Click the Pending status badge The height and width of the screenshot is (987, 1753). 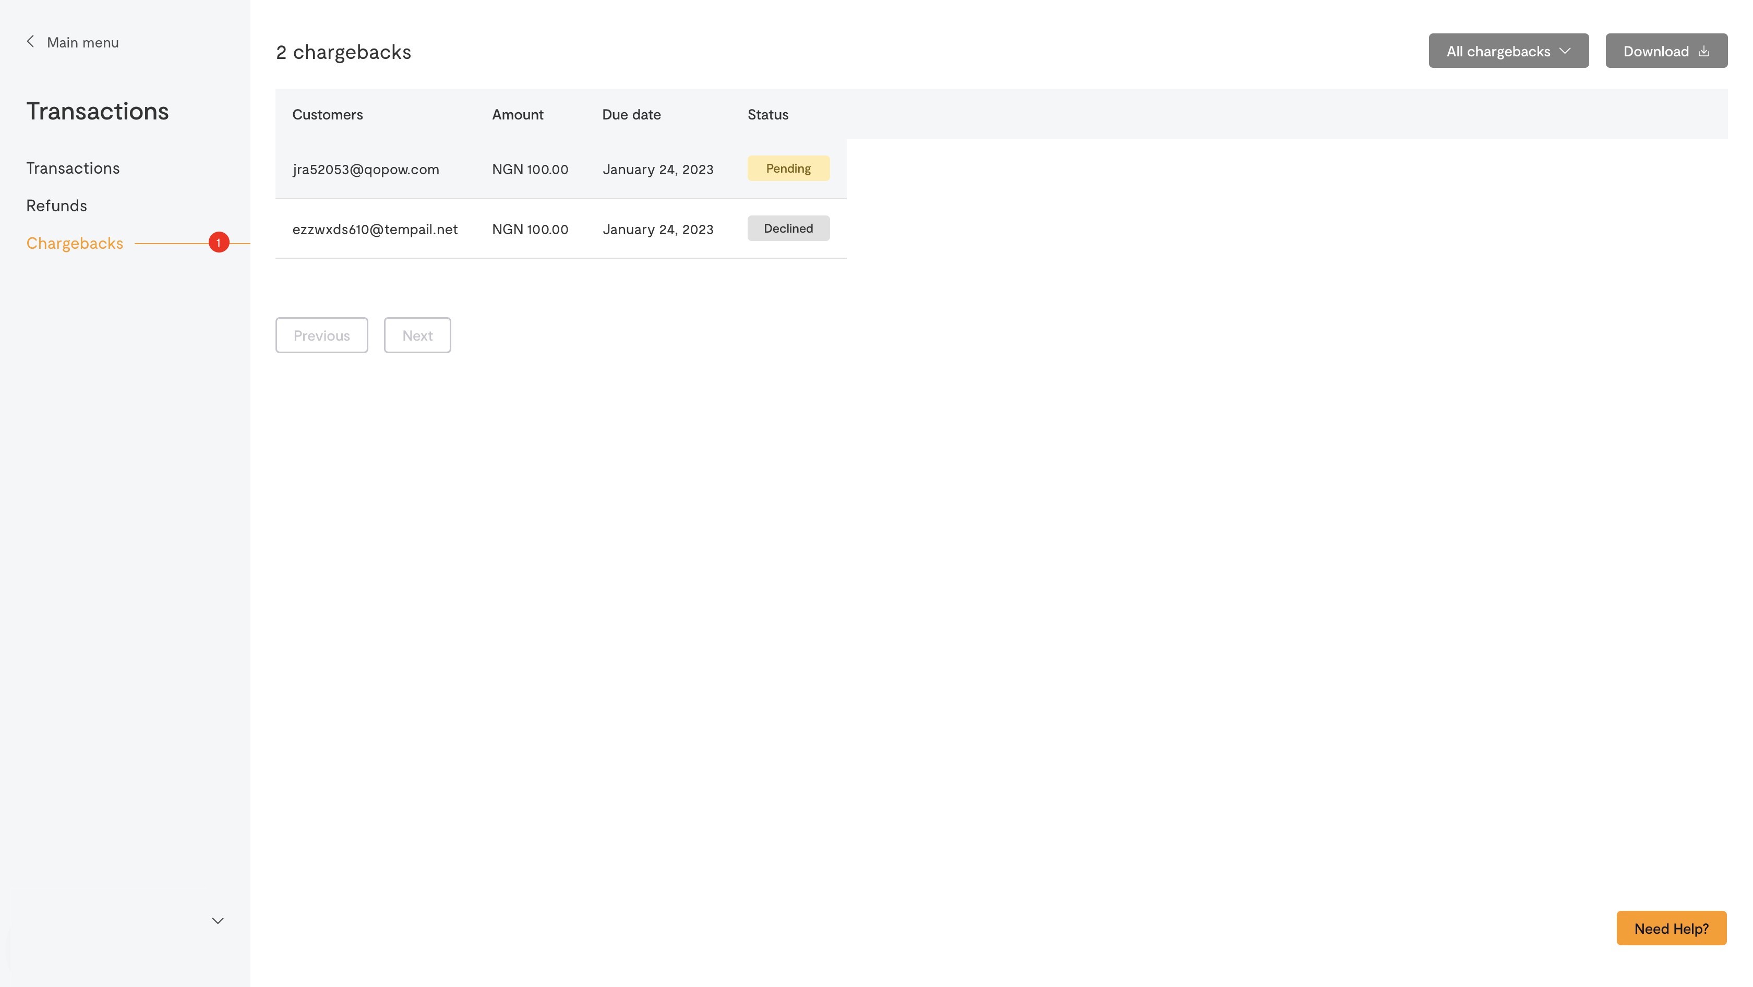pos(788,168)
